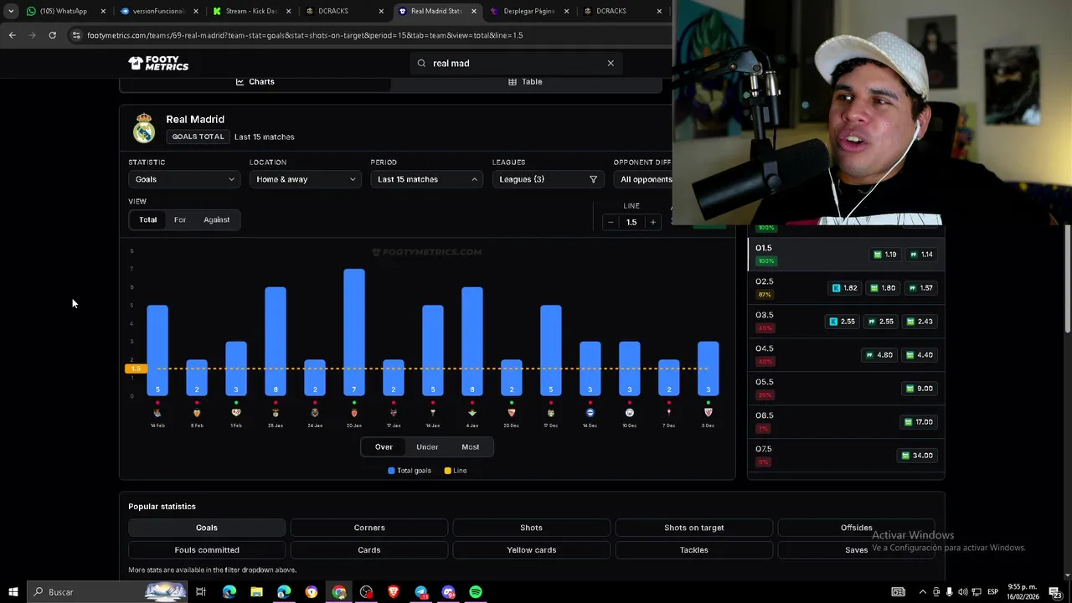Image resolution: width=1072 pixels, height=603 pixels.
Task: Select the For view toggle
Action: [180, 219]
